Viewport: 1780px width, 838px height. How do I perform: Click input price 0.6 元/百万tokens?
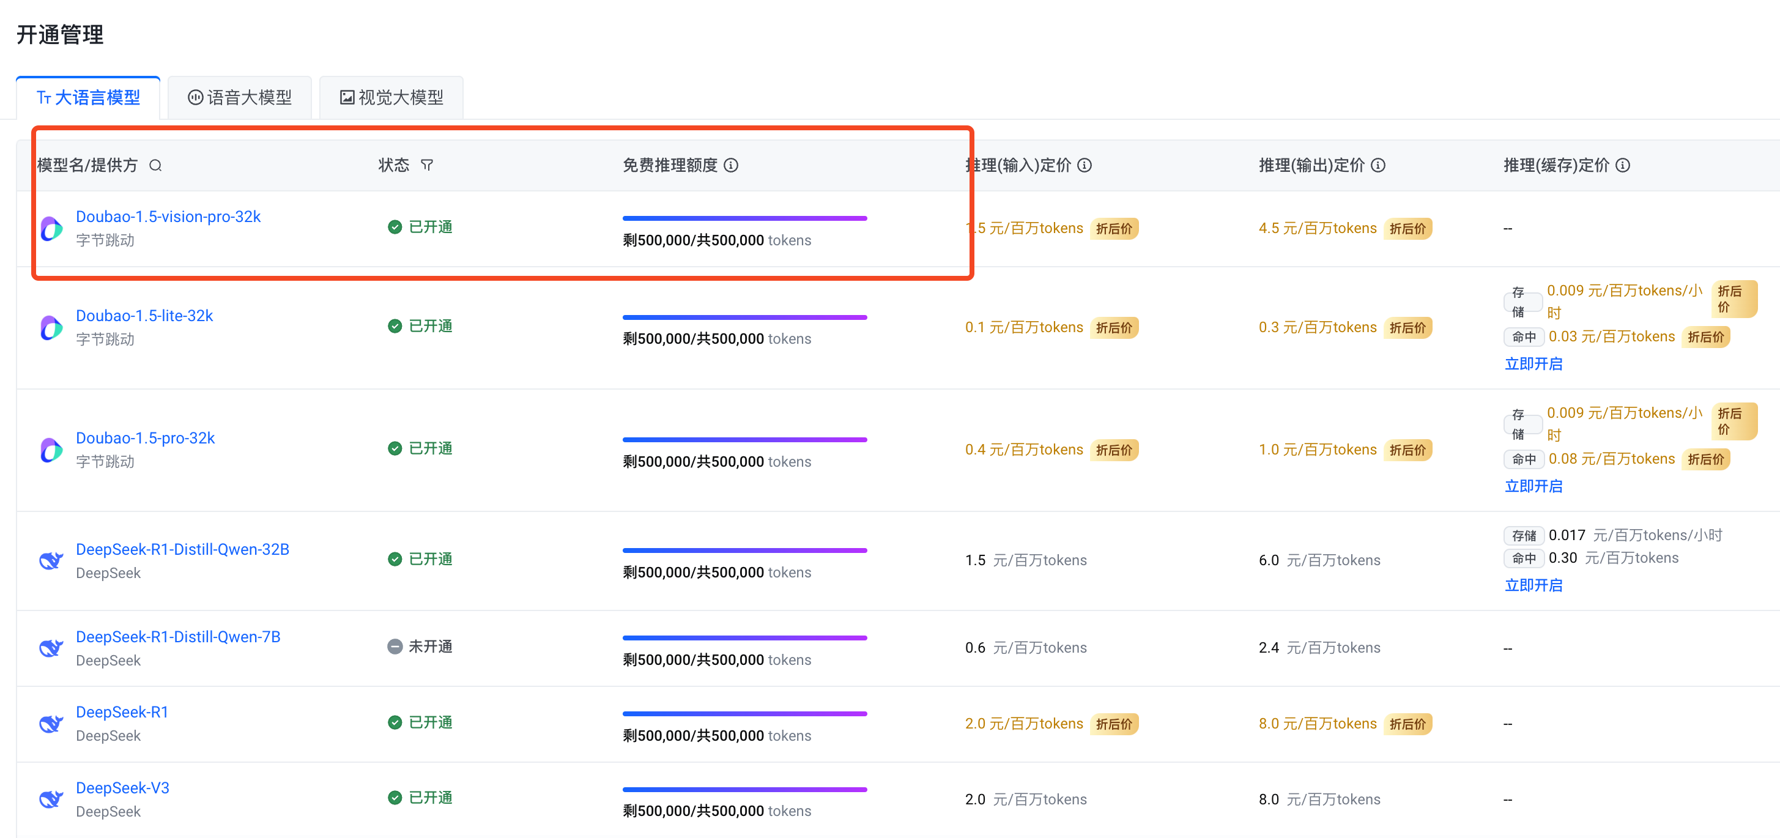(x=1025, y=648)
